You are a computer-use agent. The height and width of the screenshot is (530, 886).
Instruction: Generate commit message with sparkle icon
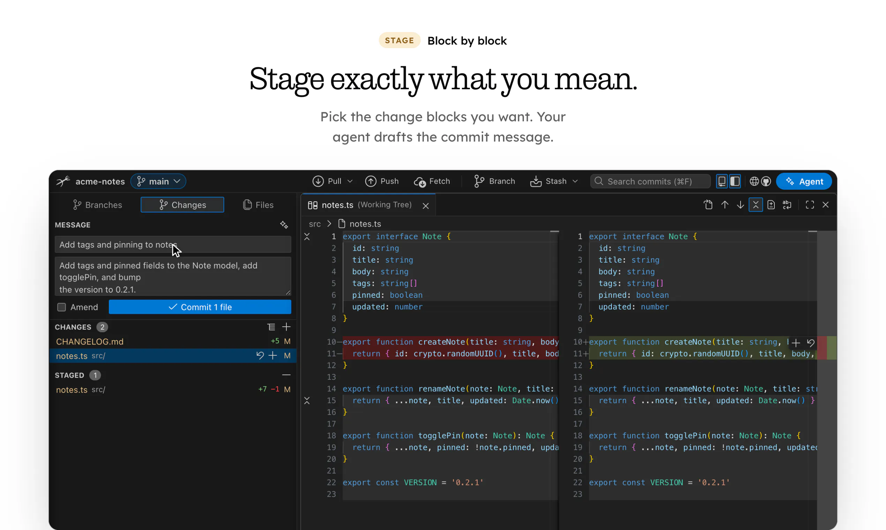point(284,225)
